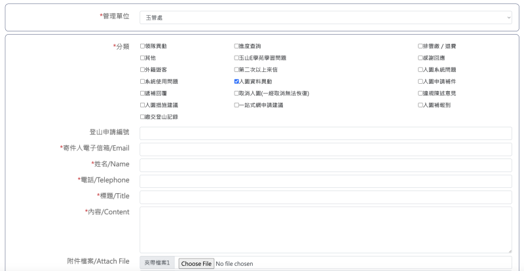The height and width of the screenshot is (271, 524).
Task: Click the 登山申請編號 input field
Action: [x=326, y=134]
